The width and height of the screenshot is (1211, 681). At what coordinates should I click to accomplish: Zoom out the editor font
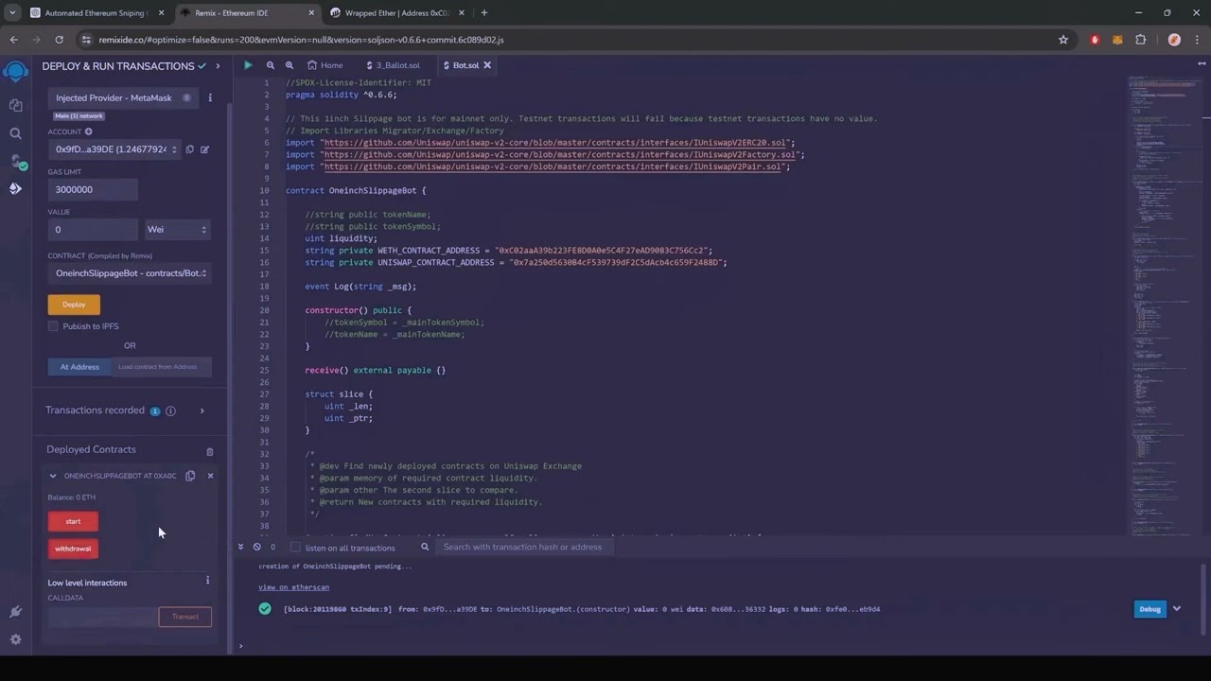(271, 65)
